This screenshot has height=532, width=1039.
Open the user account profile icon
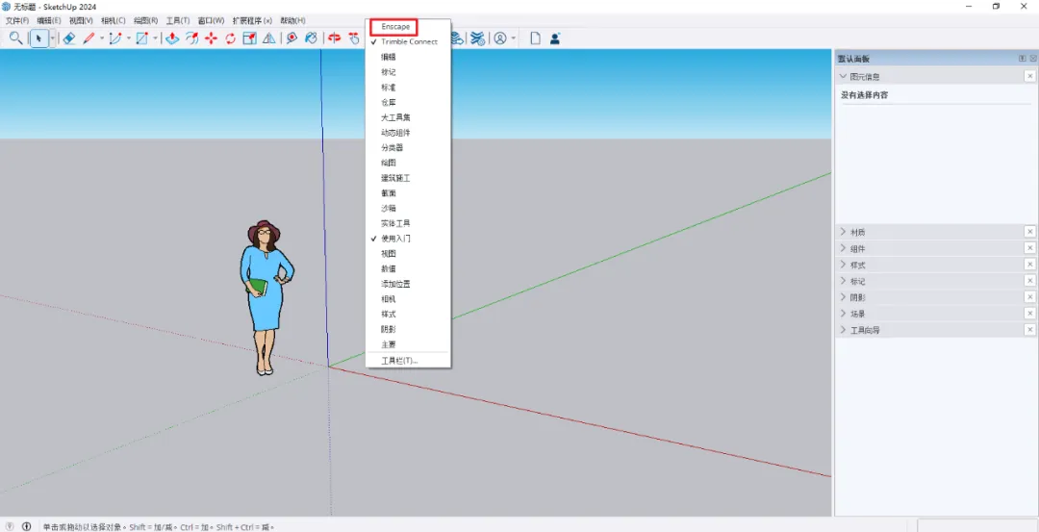500,38
